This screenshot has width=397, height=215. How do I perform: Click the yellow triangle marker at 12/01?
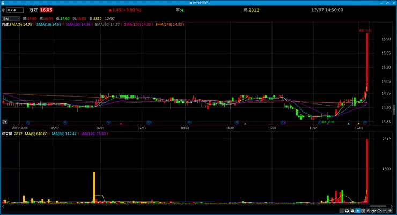(359, 124)
